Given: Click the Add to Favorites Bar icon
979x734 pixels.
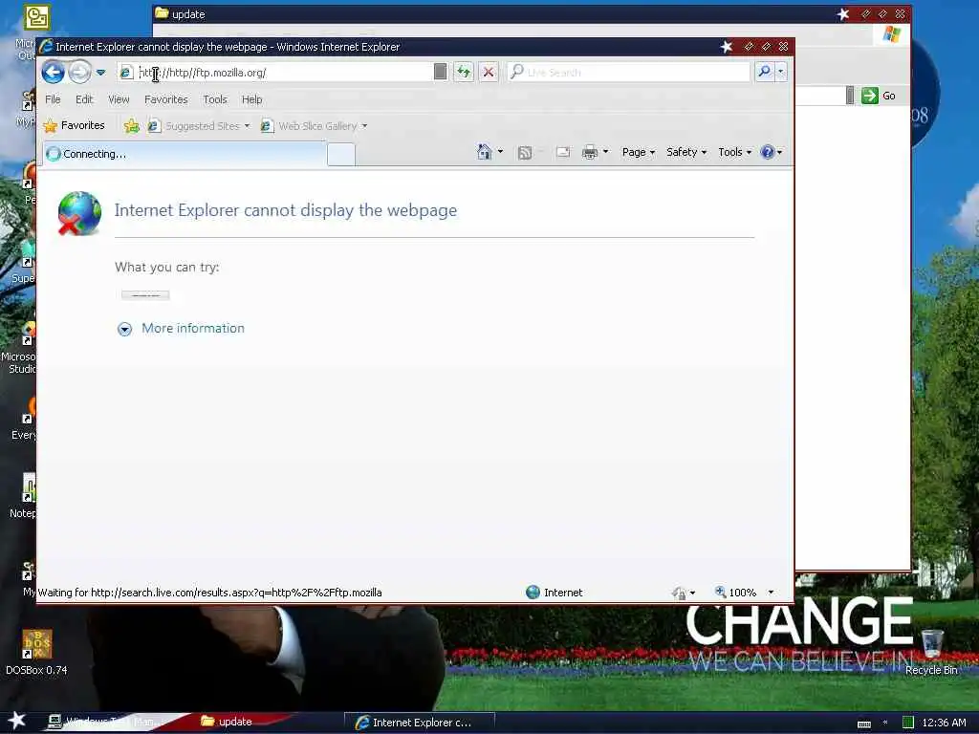Looking at the screenshot, I should coord(131,126).
